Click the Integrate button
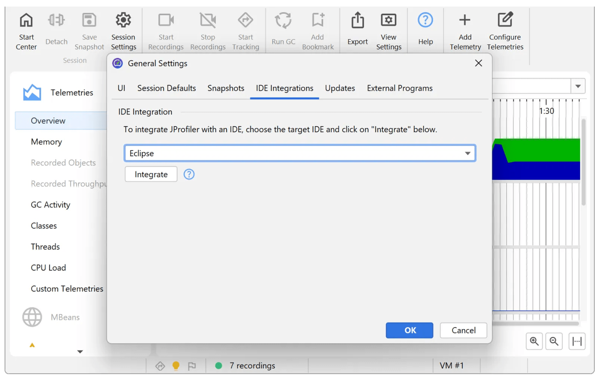Viewport: 600px width, 380px height. (151, 174)
